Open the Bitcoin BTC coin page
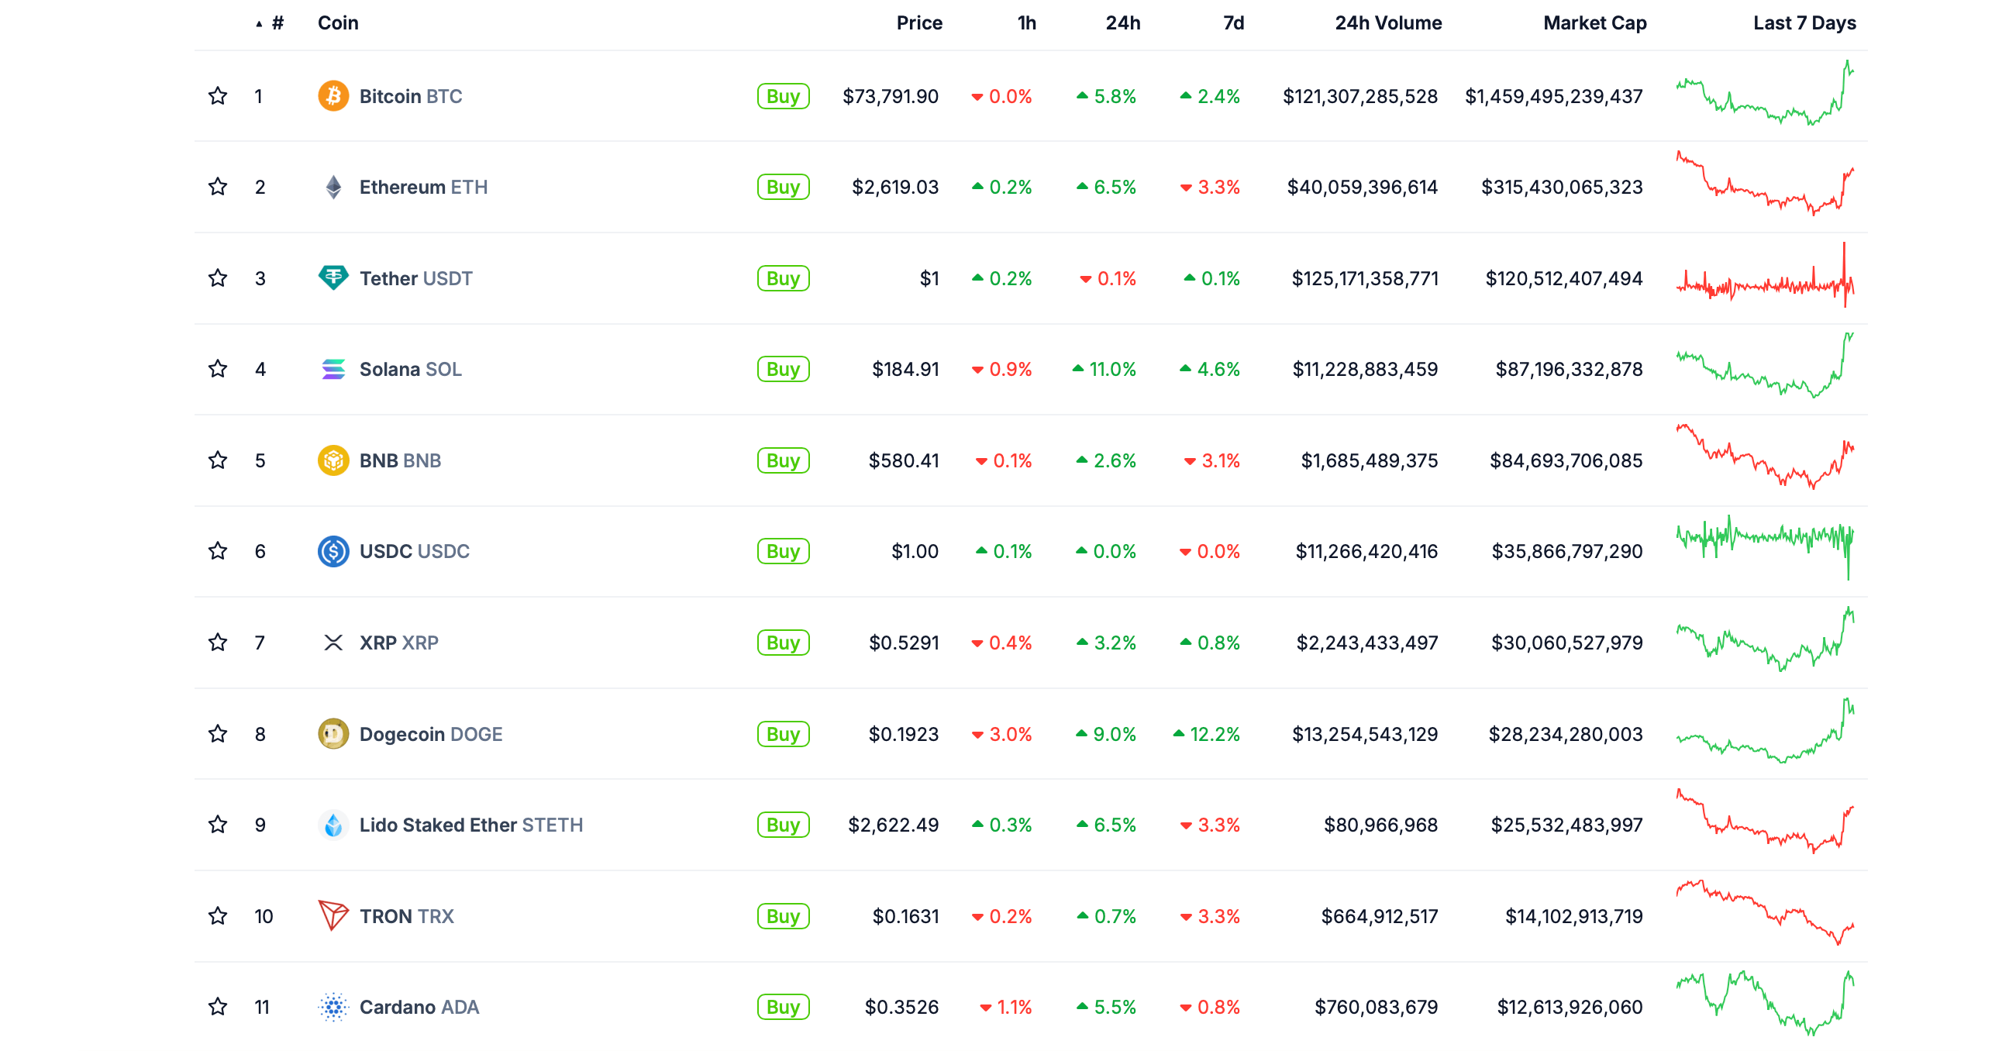 410,97
